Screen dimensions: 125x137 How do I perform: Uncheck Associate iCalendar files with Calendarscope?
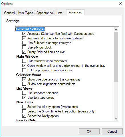click(24, 34)
